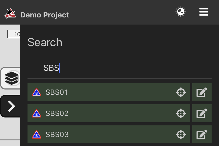Zoom to SBS01 with the crosshair icon

[x=181, y=92]
